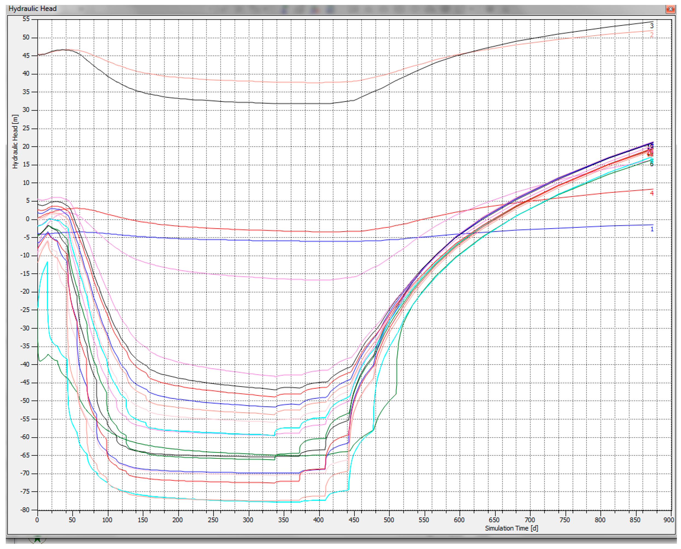Select the blue curve label 1

coord(652,229)
